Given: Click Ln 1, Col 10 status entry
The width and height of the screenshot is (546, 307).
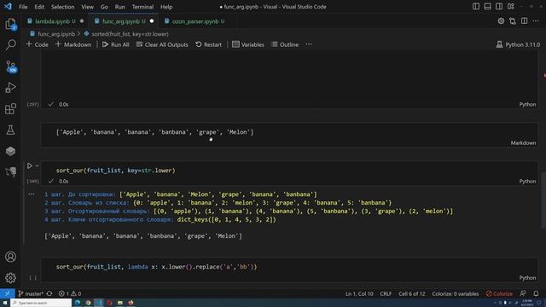Looking at the screenshot, I should 359,293.
